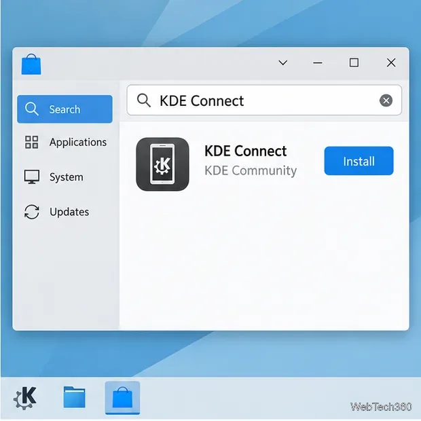The image size is (421, 421).
Task: Close the Discover window
Action: (391, 63)
